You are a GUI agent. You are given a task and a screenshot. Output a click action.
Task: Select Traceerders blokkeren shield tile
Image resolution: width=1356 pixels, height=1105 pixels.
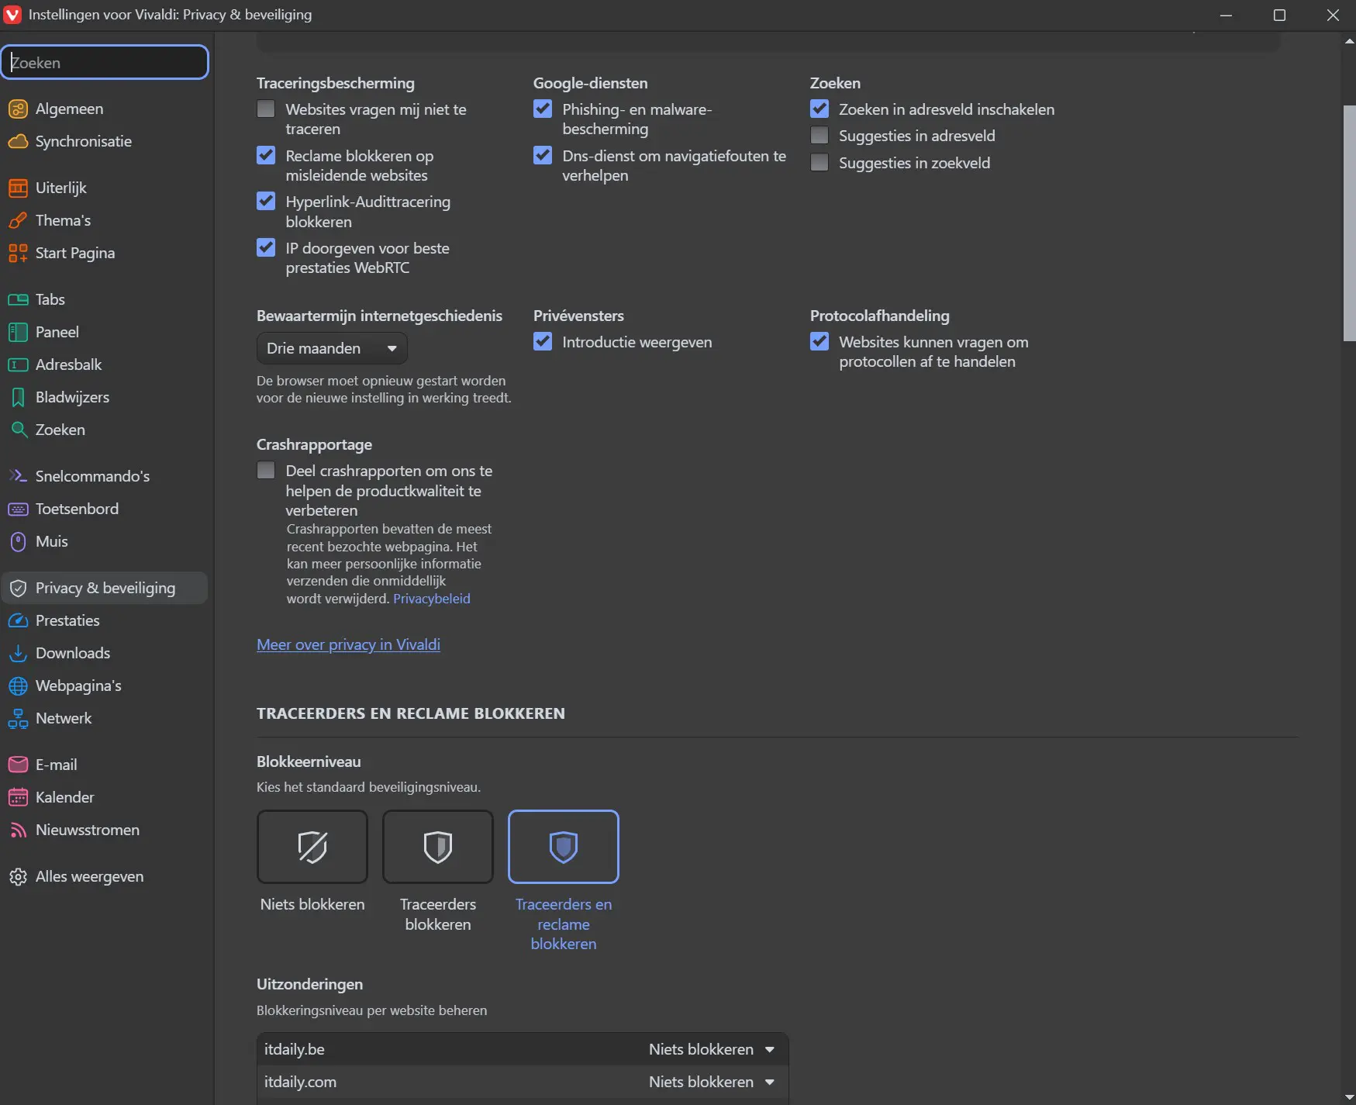(438, 847)
